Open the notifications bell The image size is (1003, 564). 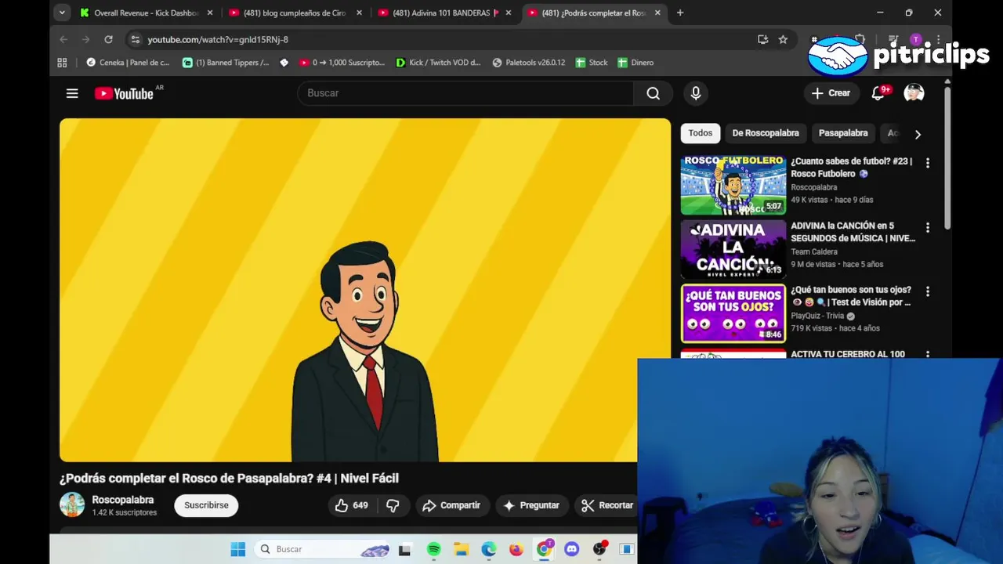(x=878, y=93)
